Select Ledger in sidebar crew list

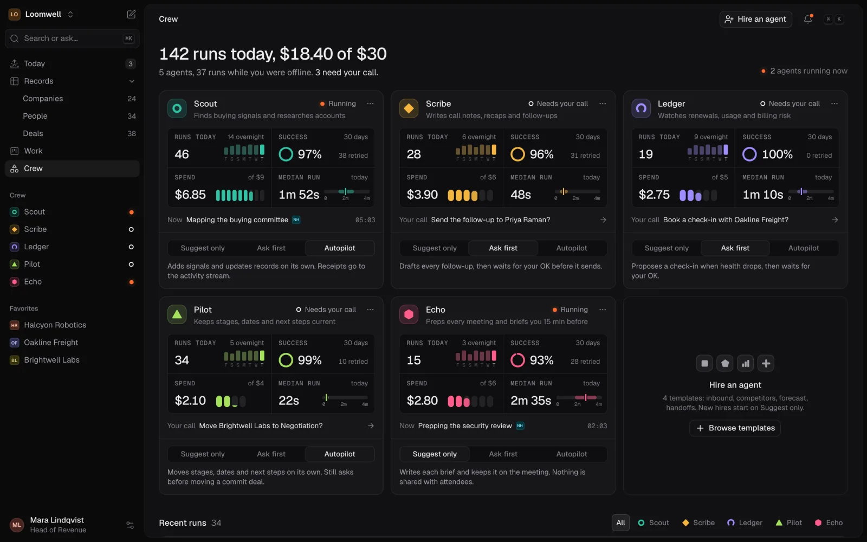tap(72, 247)
